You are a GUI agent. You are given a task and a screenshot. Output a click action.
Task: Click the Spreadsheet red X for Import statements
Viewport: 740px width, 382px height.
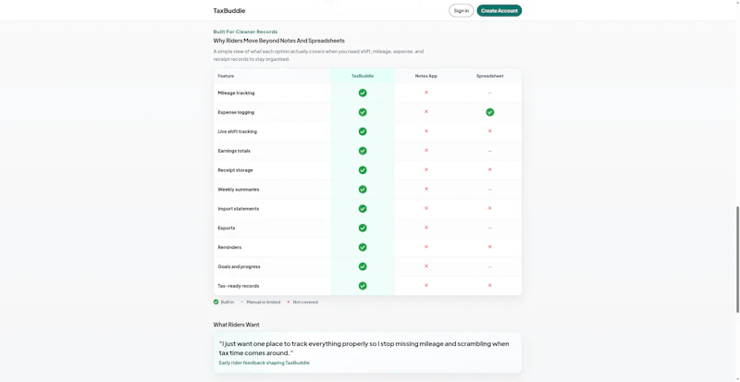coord(490,208)
